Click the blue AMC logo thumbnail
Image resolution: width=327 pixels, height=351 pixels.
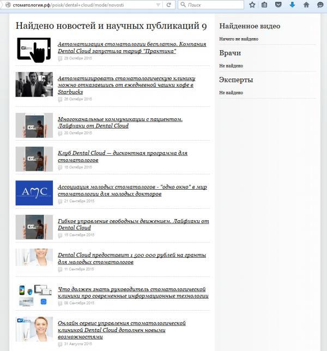point(34,193)
